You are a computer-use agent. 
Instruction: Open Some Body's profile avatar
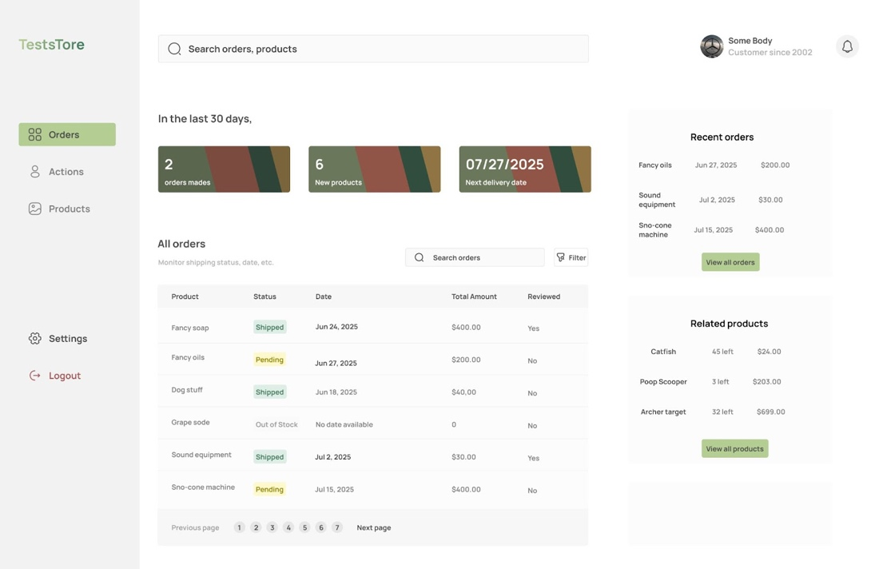711,46
